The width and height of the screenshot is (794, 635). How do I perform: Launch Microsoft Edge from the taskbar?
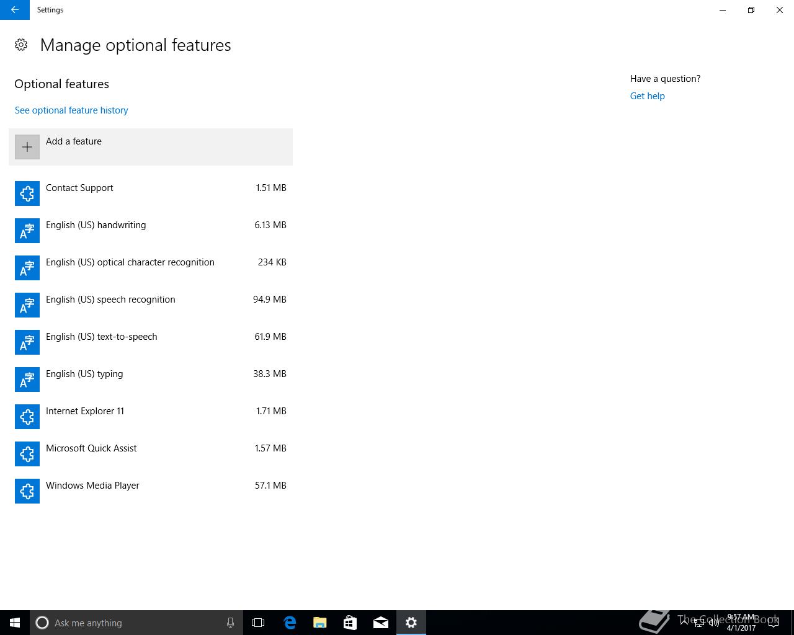pos(290,623)
